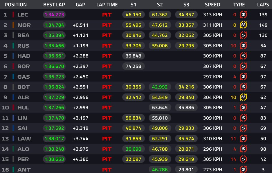Click ANT's soft tyre icon

pyautogui.click(x=244, y=169)
